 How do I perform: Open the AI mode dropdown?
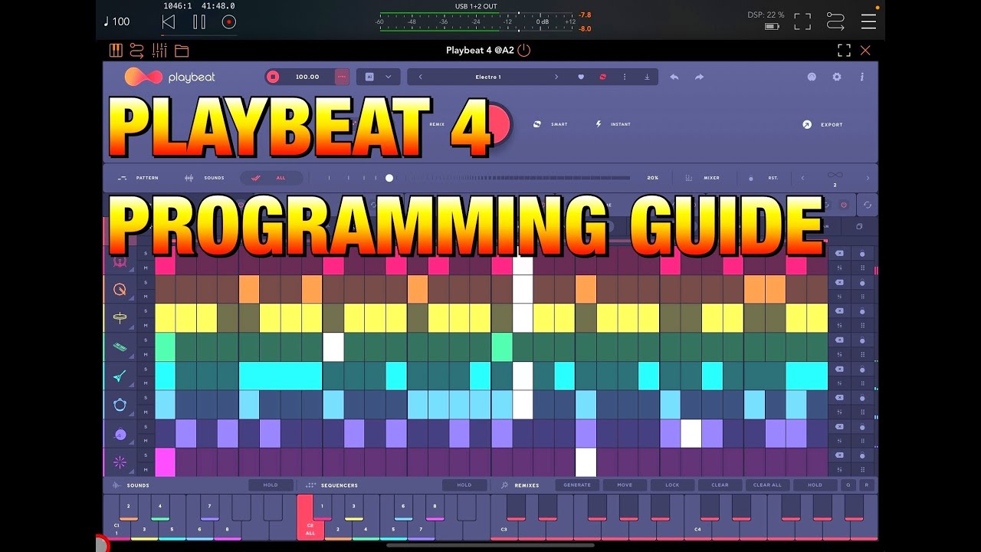coord(379,77)
